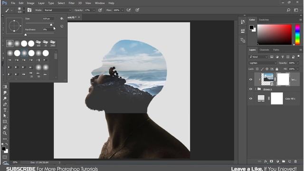Screen dimensions: 304x171
Task: Select the landscape layer mask thumbnail
Action: [x=283, y=79]
